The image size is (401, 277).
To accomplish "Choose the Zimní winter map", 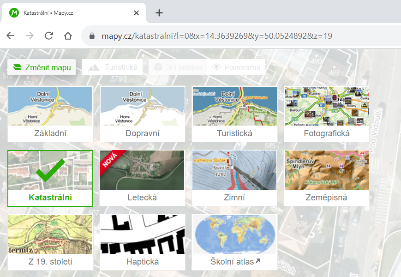I will tap(234, 178).
